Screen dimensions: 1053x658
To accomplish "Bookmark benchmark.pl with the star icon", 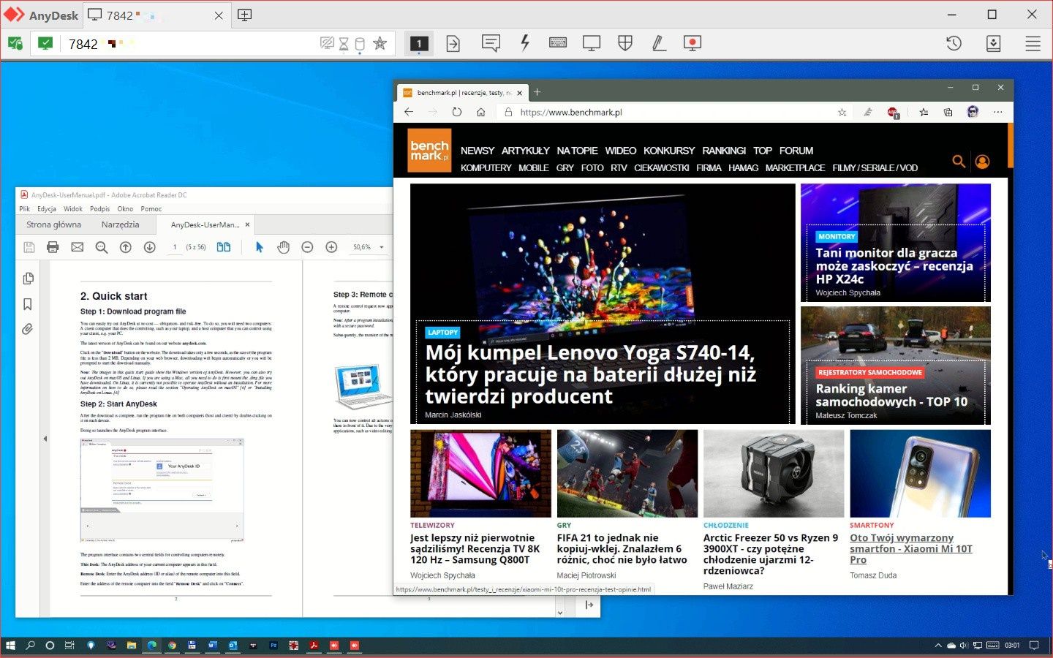I will pyautogui.click(x=842, y=113).
